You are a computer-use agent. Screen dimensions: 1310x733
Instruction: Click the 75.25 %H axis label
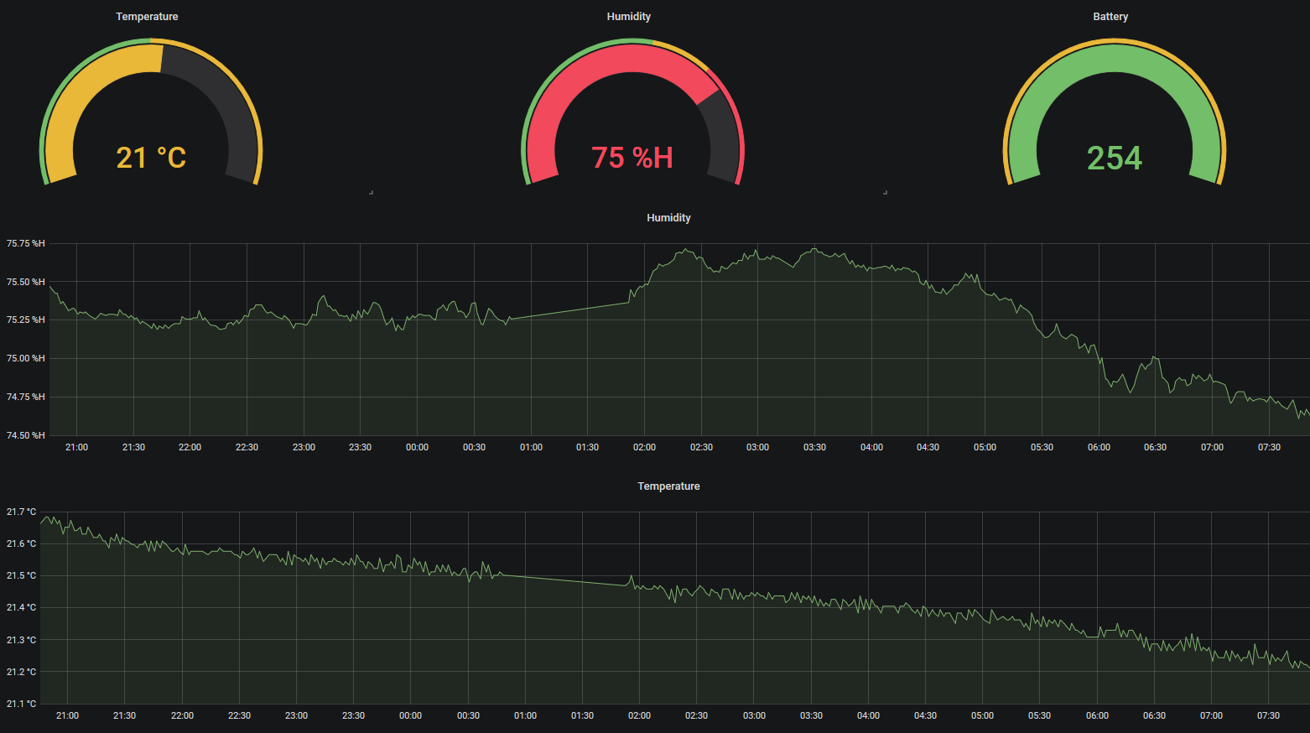(x=26, y=320)
